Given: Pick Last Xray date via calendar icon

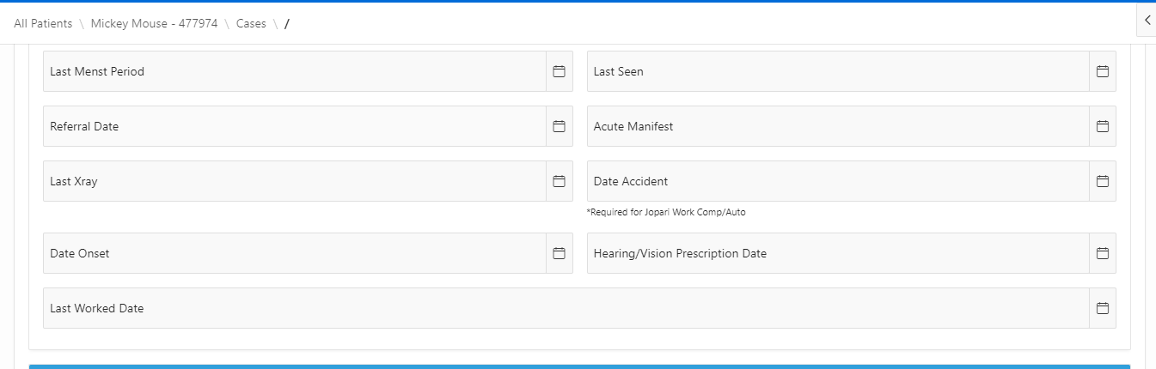Looking at the screenshot, I should coord(559,181).
